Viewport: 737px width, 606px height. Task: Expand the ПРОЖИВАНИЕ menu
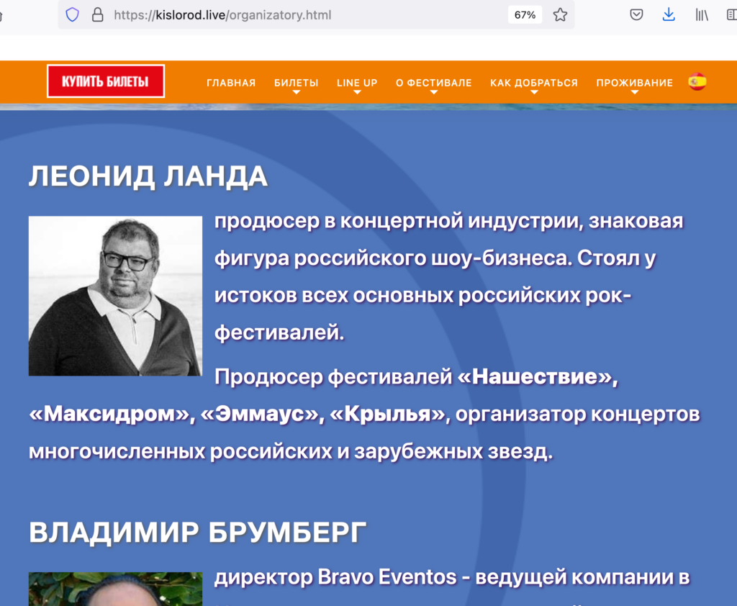click(x=634, y=83)
